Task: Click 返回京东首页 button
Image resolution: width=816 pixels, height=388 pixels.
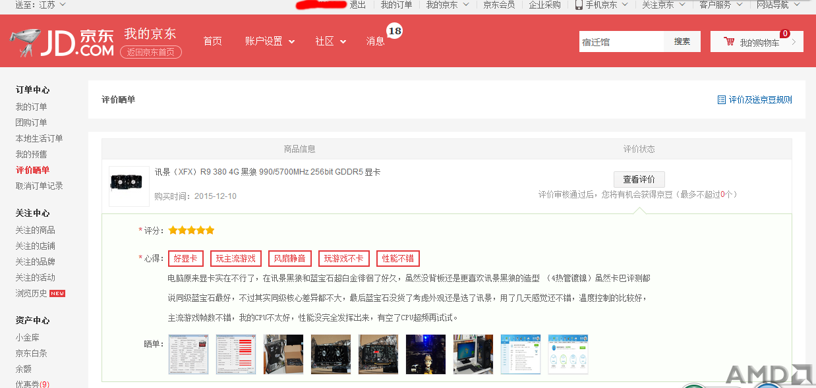Action: click(151, 52)
